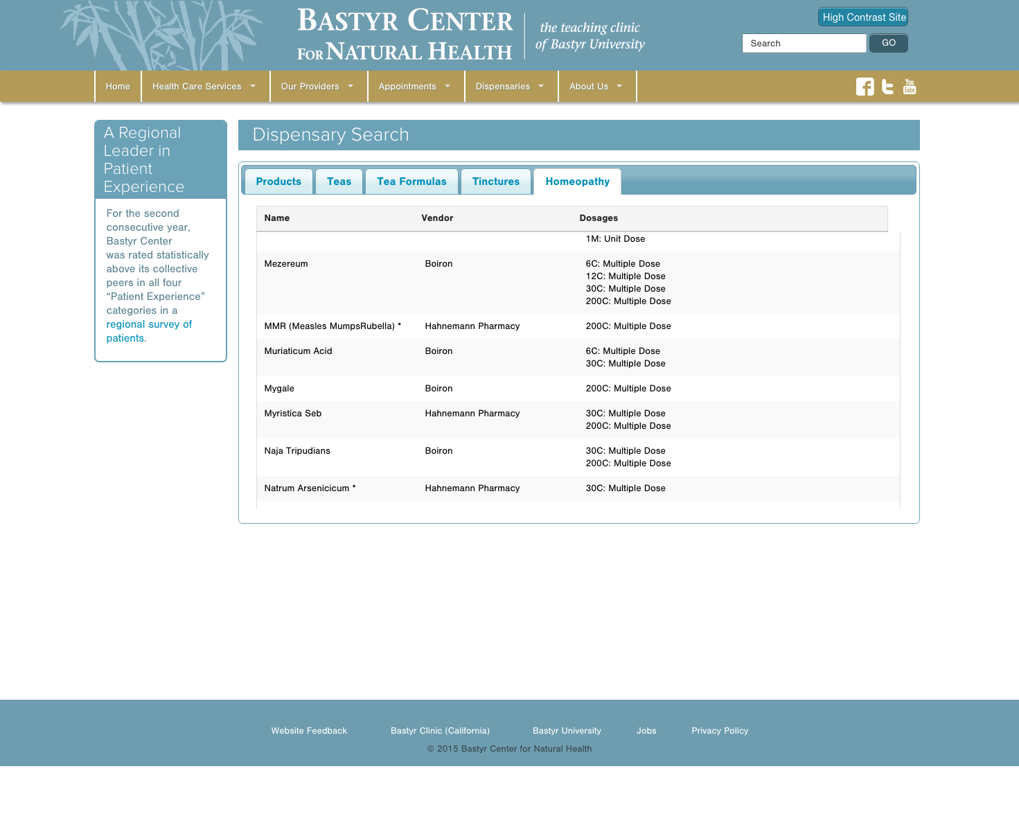Select the Homeopathy tab
Screen dimensions: 1019x814
tap(577, 182)
